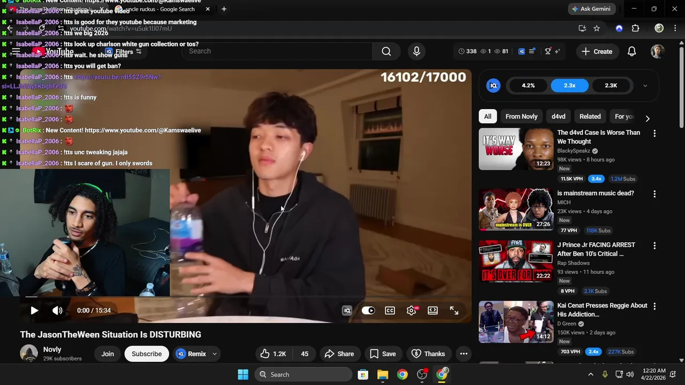Open the d4vd Case Is Worse thumbnail

(x=516, y=149)
